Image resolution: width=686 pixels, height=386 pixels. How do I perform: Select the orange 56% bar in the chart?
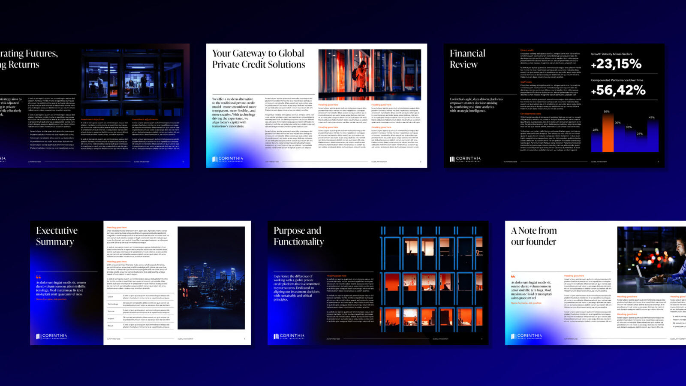tap(608, 133)
